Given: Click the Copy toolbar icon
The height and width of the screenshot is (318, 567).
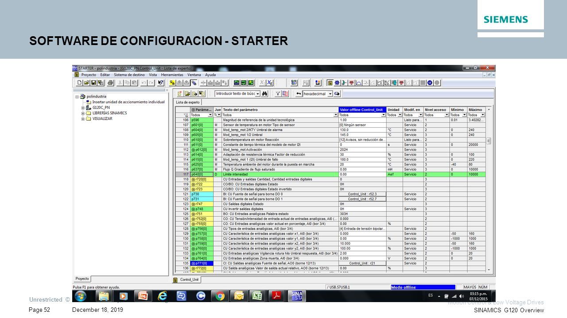Looking at the screenshot, I should [x=127, y=83].
